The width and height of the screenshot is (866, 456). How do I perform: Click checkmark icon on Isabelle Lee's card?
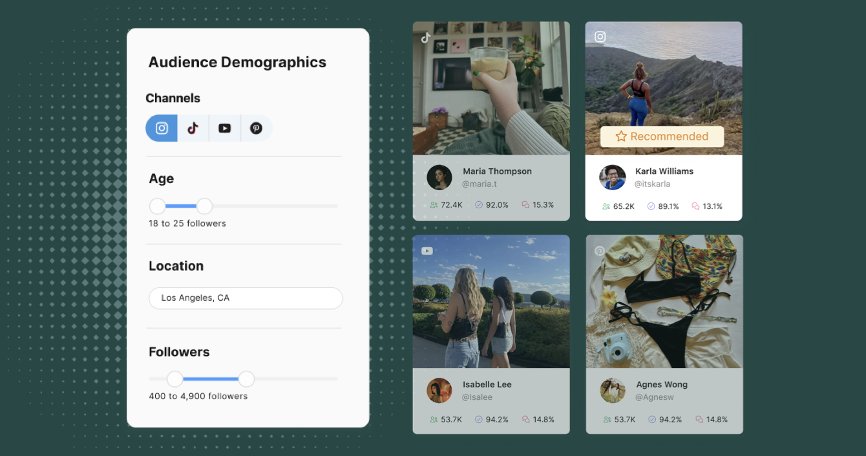click(x=479, y=420)
